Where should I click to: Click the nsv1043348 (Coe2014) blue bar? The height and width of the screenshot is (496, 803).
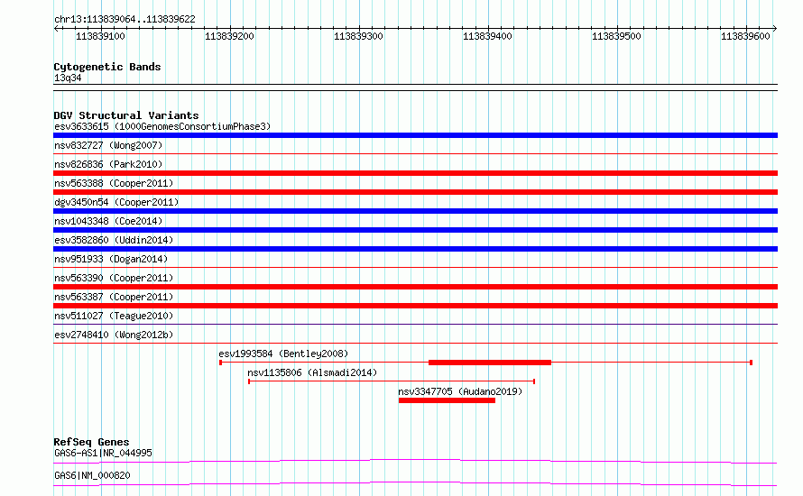(415, 230)
